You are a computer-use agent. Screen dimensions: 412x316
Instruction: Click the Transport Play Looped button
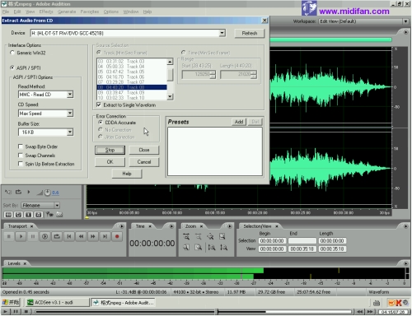click(x=57, y=236)
